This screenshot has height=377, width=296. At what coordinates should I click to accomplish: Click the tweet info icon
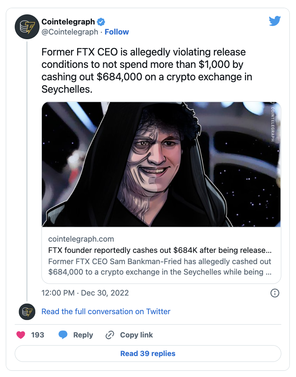tap(275, 293)
